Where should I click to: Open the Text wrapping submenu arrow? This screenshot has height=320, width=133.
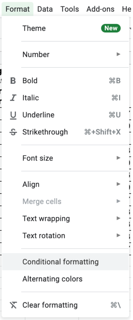(118, 218)
